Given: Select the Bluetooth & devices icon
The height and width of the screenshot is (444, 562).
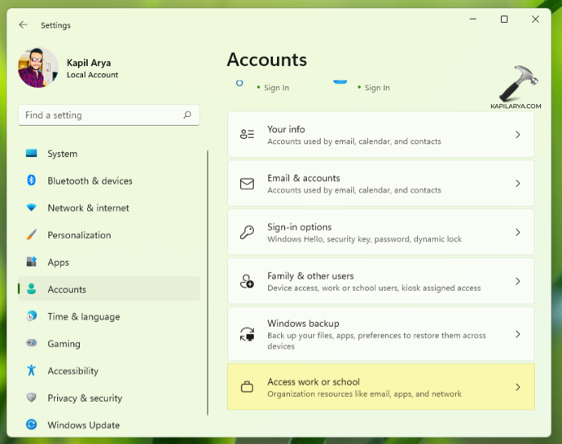Looking at the screenshot, I should point(32,181).
